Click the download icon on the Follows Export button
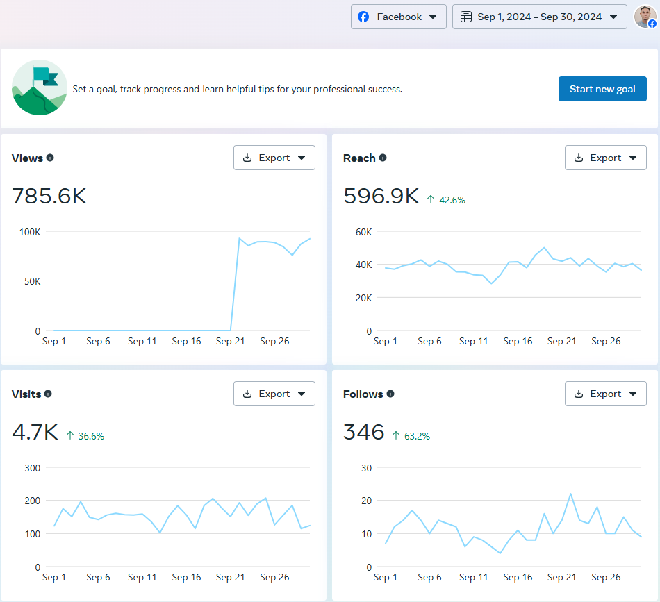 (578, 394)
